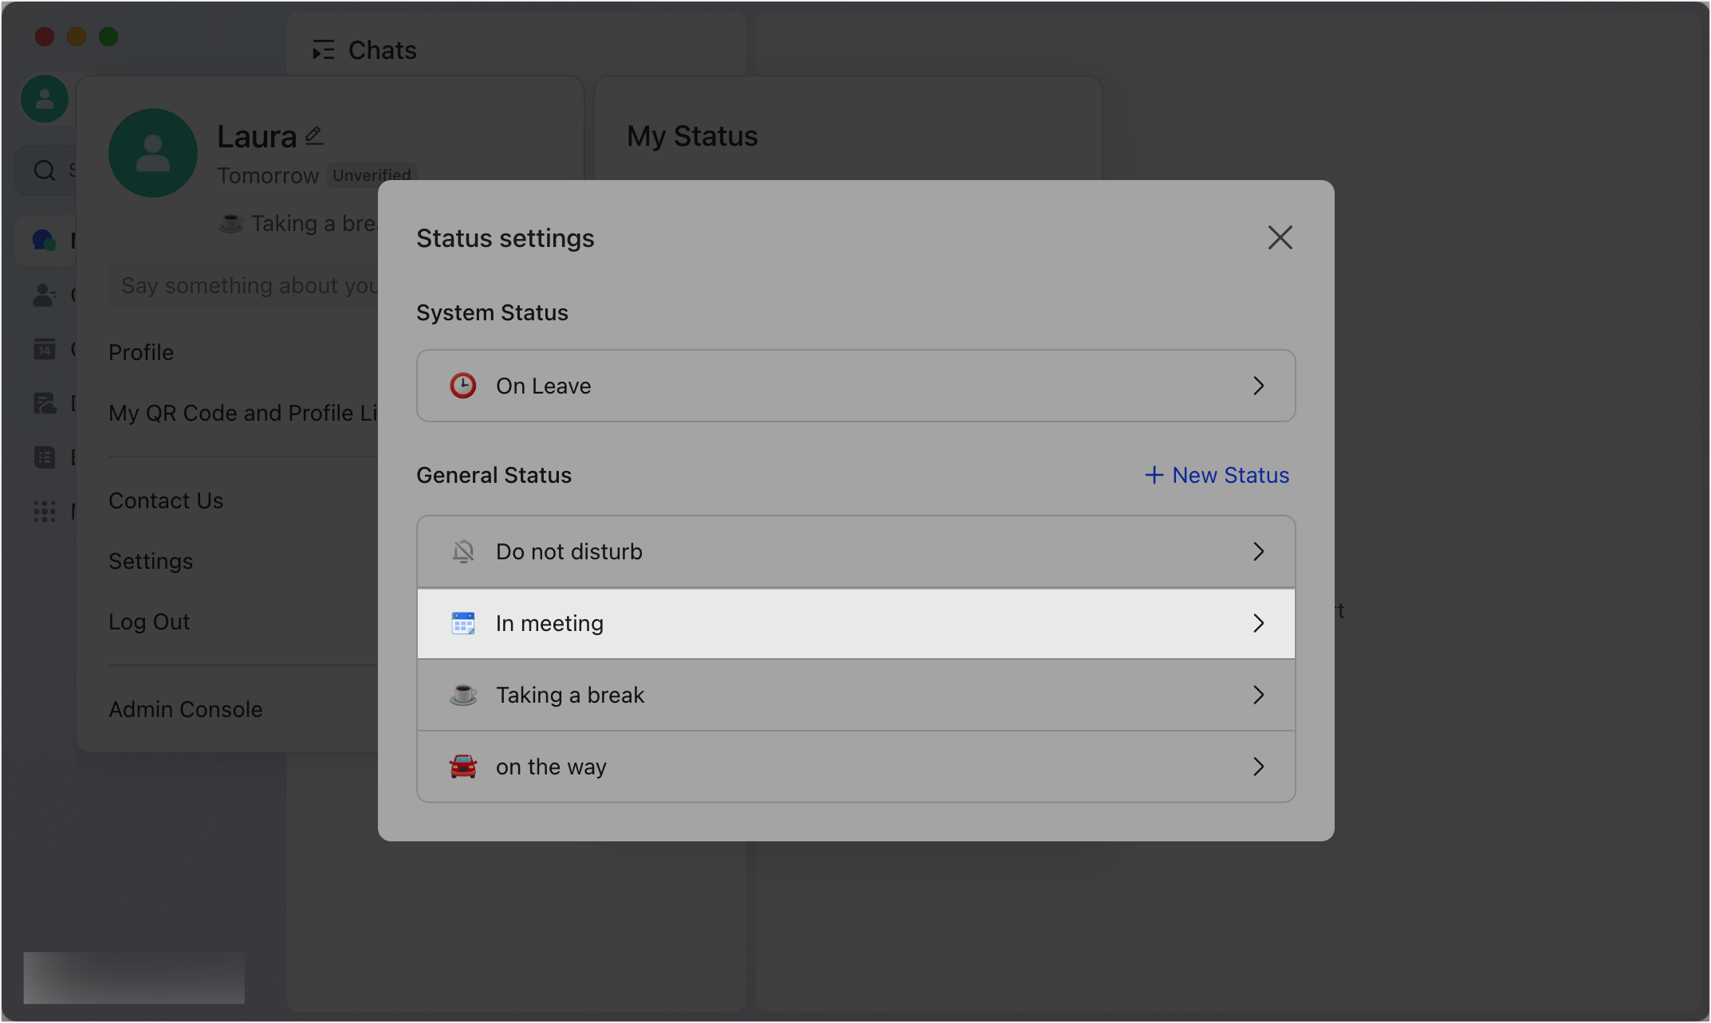Open Settings from the profile menu
Screen dimensions: 1711x1023
click(151, 560)
